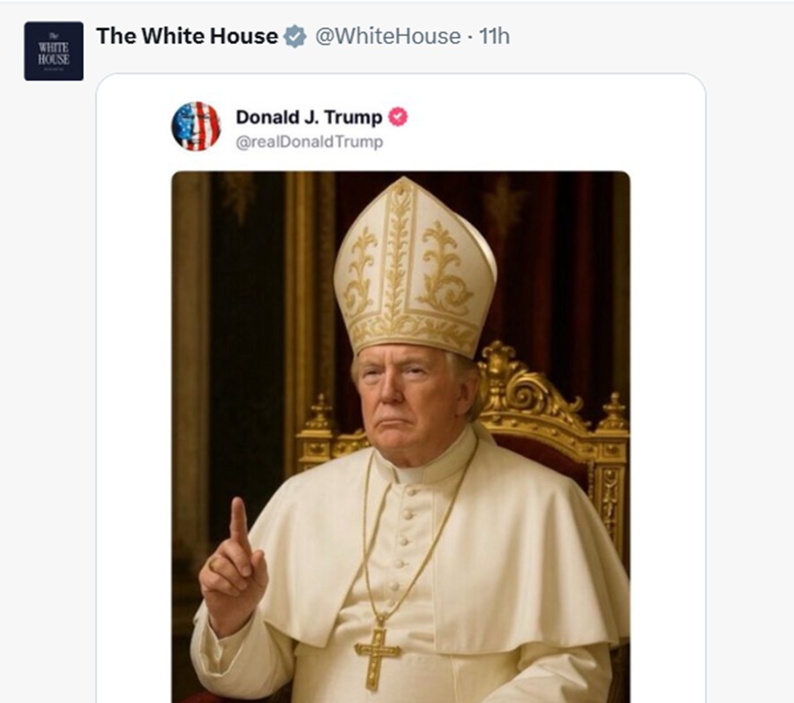Click pink verified badge in quoted post

pos(399,117)
